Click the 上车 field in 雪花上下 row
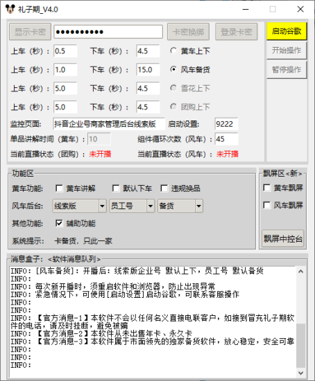Image resolution: width=315 pixels, height=381 pixels. pos(65,88)
